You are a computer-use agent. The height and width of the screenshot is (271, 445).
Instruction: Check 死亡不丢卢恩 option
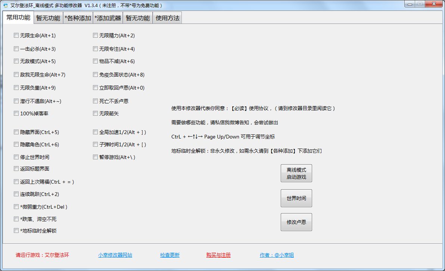[95, 101]
